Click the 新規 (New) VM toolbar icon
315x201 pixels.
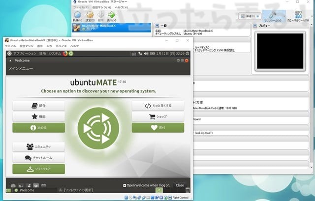[x=78, y=15]
